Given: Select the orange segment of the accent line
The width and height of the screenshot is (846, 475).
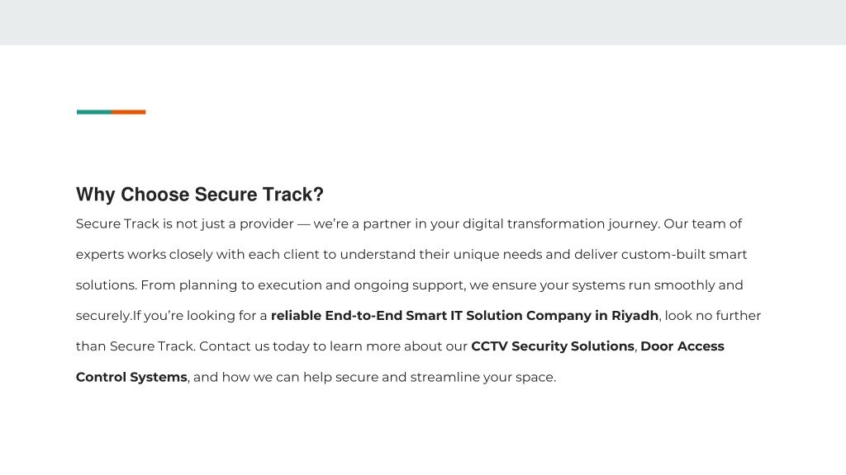Looking at the screenshot, I should [128, 112].
